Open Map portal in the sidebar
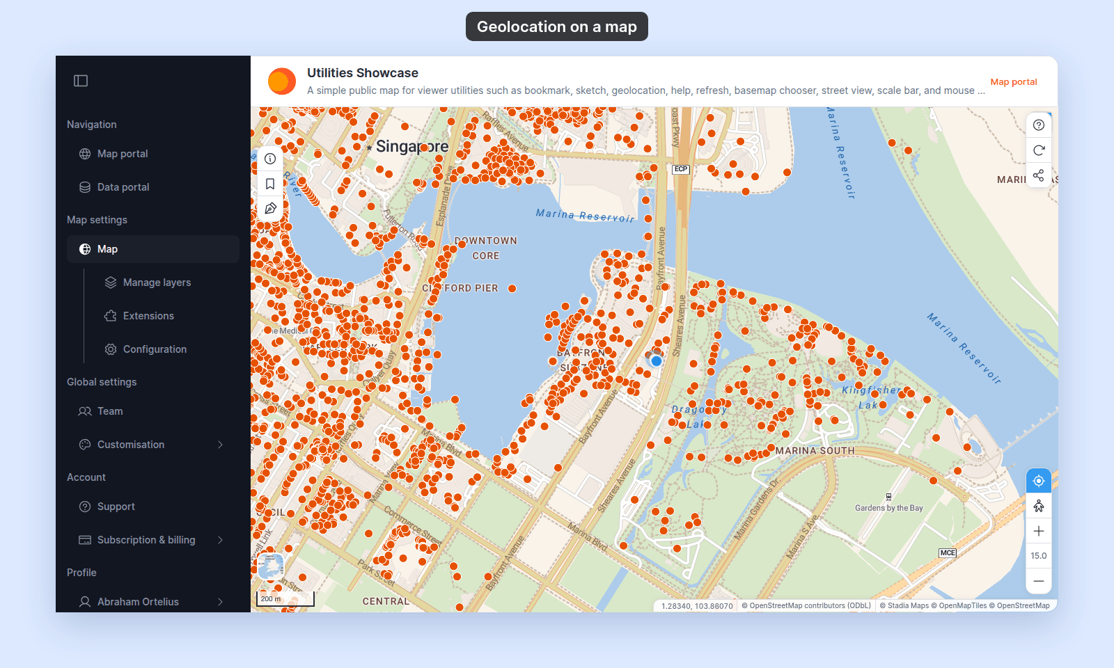 [153, 154]
